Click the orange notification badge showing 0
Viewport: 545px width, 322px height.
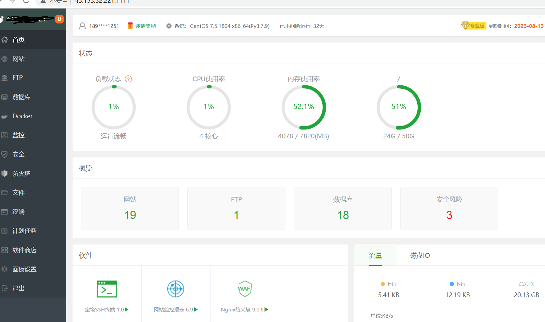59,19
